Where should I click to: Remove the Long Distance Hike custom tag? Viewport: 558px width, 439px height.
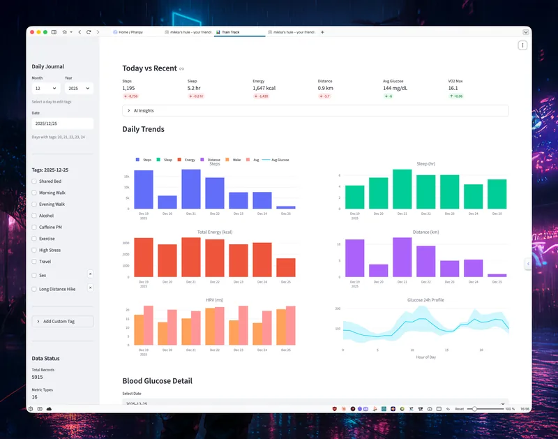[90, 288]
